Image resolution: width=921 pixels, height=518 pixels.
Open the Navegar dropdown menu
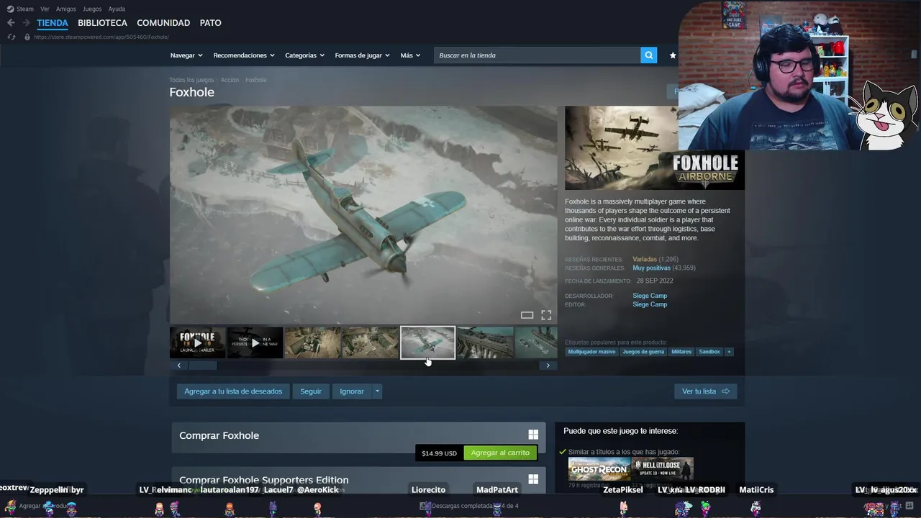click(186, 55)
